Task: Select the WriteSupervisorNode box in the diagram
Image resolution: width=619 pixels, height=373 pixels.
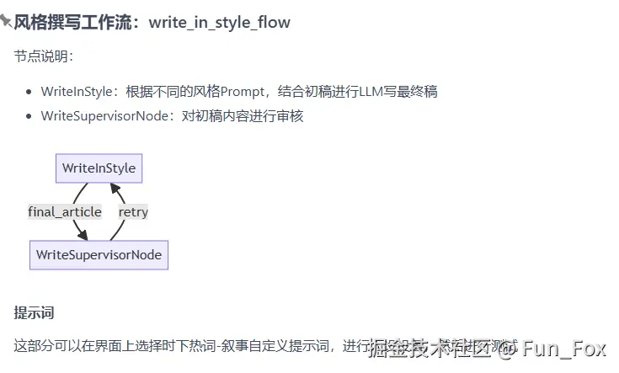Action: tap(99, 255)
